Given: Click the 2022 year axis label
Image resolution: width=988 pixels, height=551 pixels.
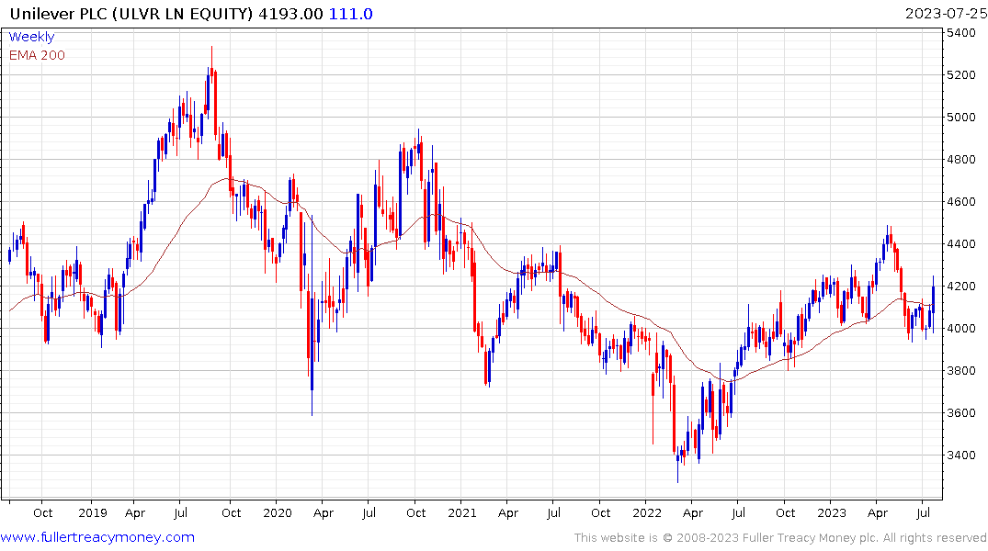Looking at the screenshot, I should pos(646,512).
